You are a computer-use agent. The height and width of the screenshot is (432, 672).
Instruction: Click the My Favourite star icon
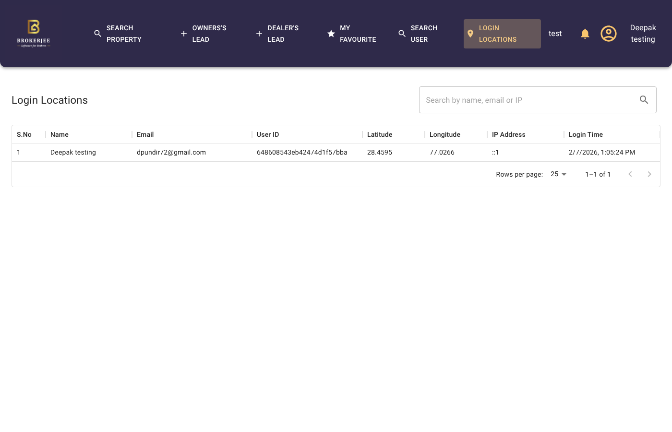pyautogui.click(x=331, y=34)
